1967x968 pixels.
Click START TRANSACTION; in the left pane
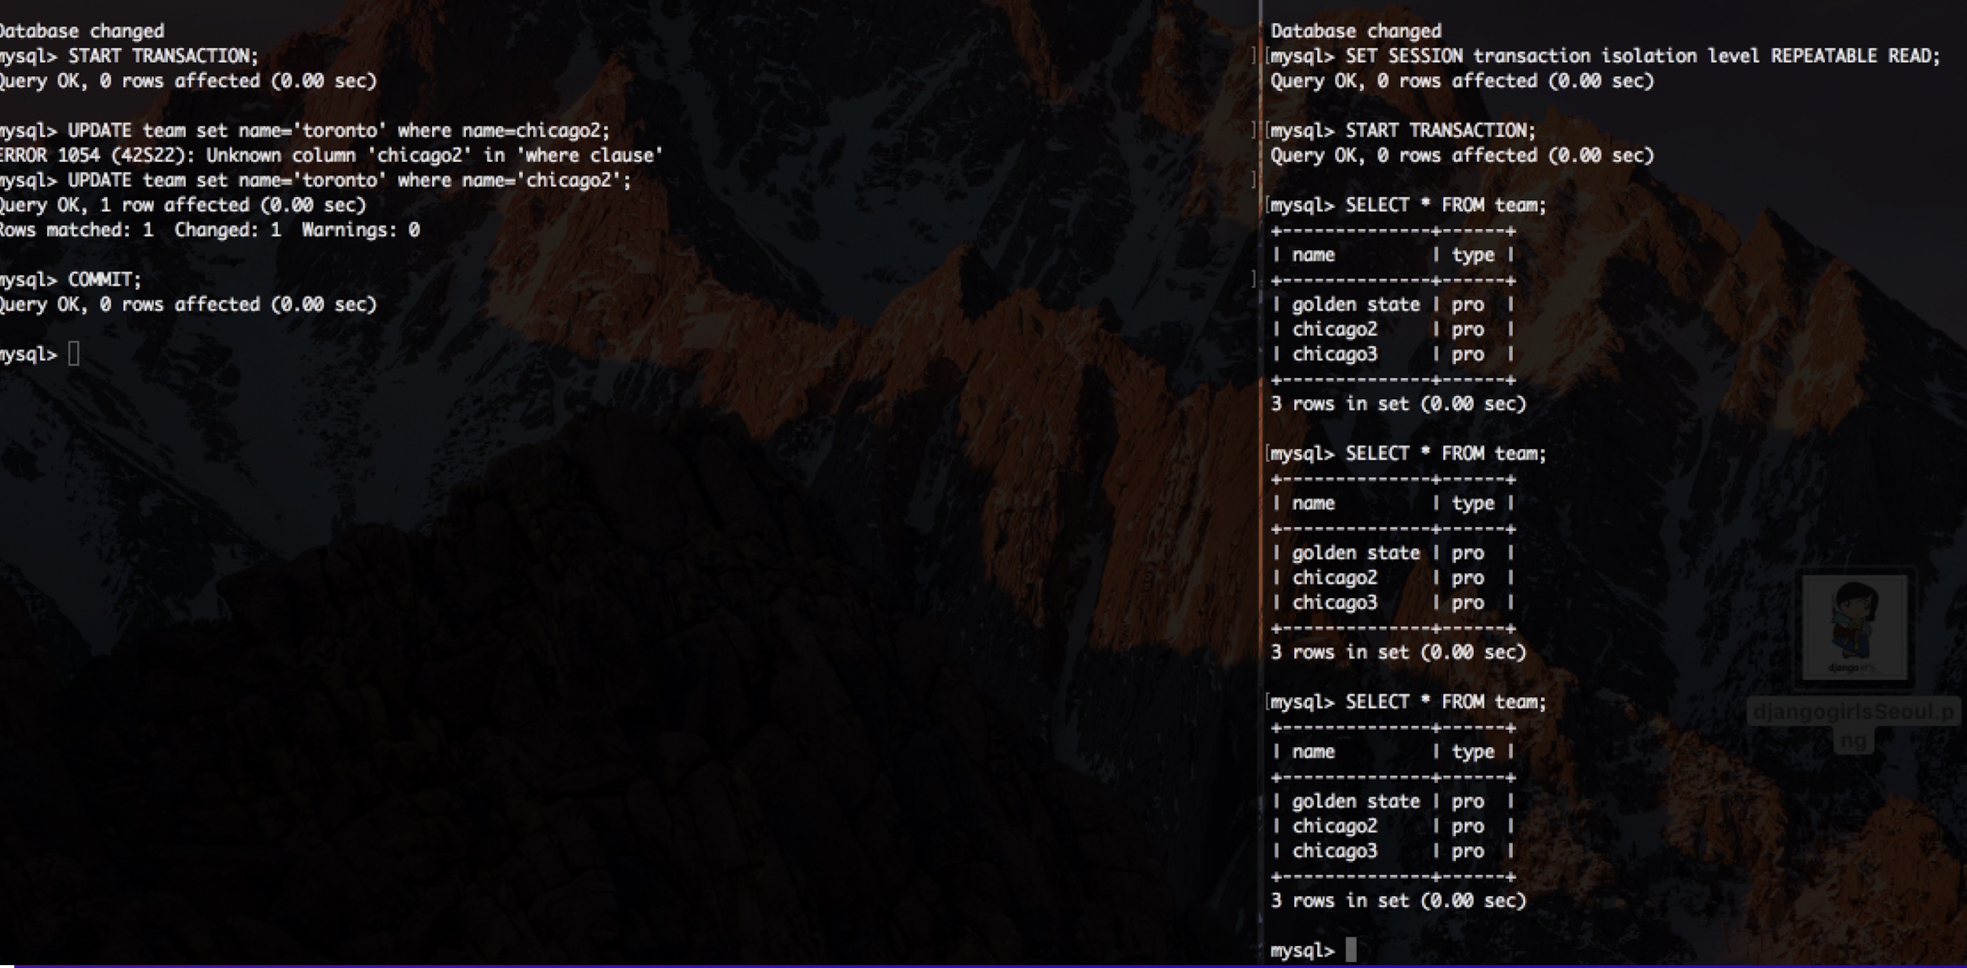pyautogui.click(x=162, y=56)
